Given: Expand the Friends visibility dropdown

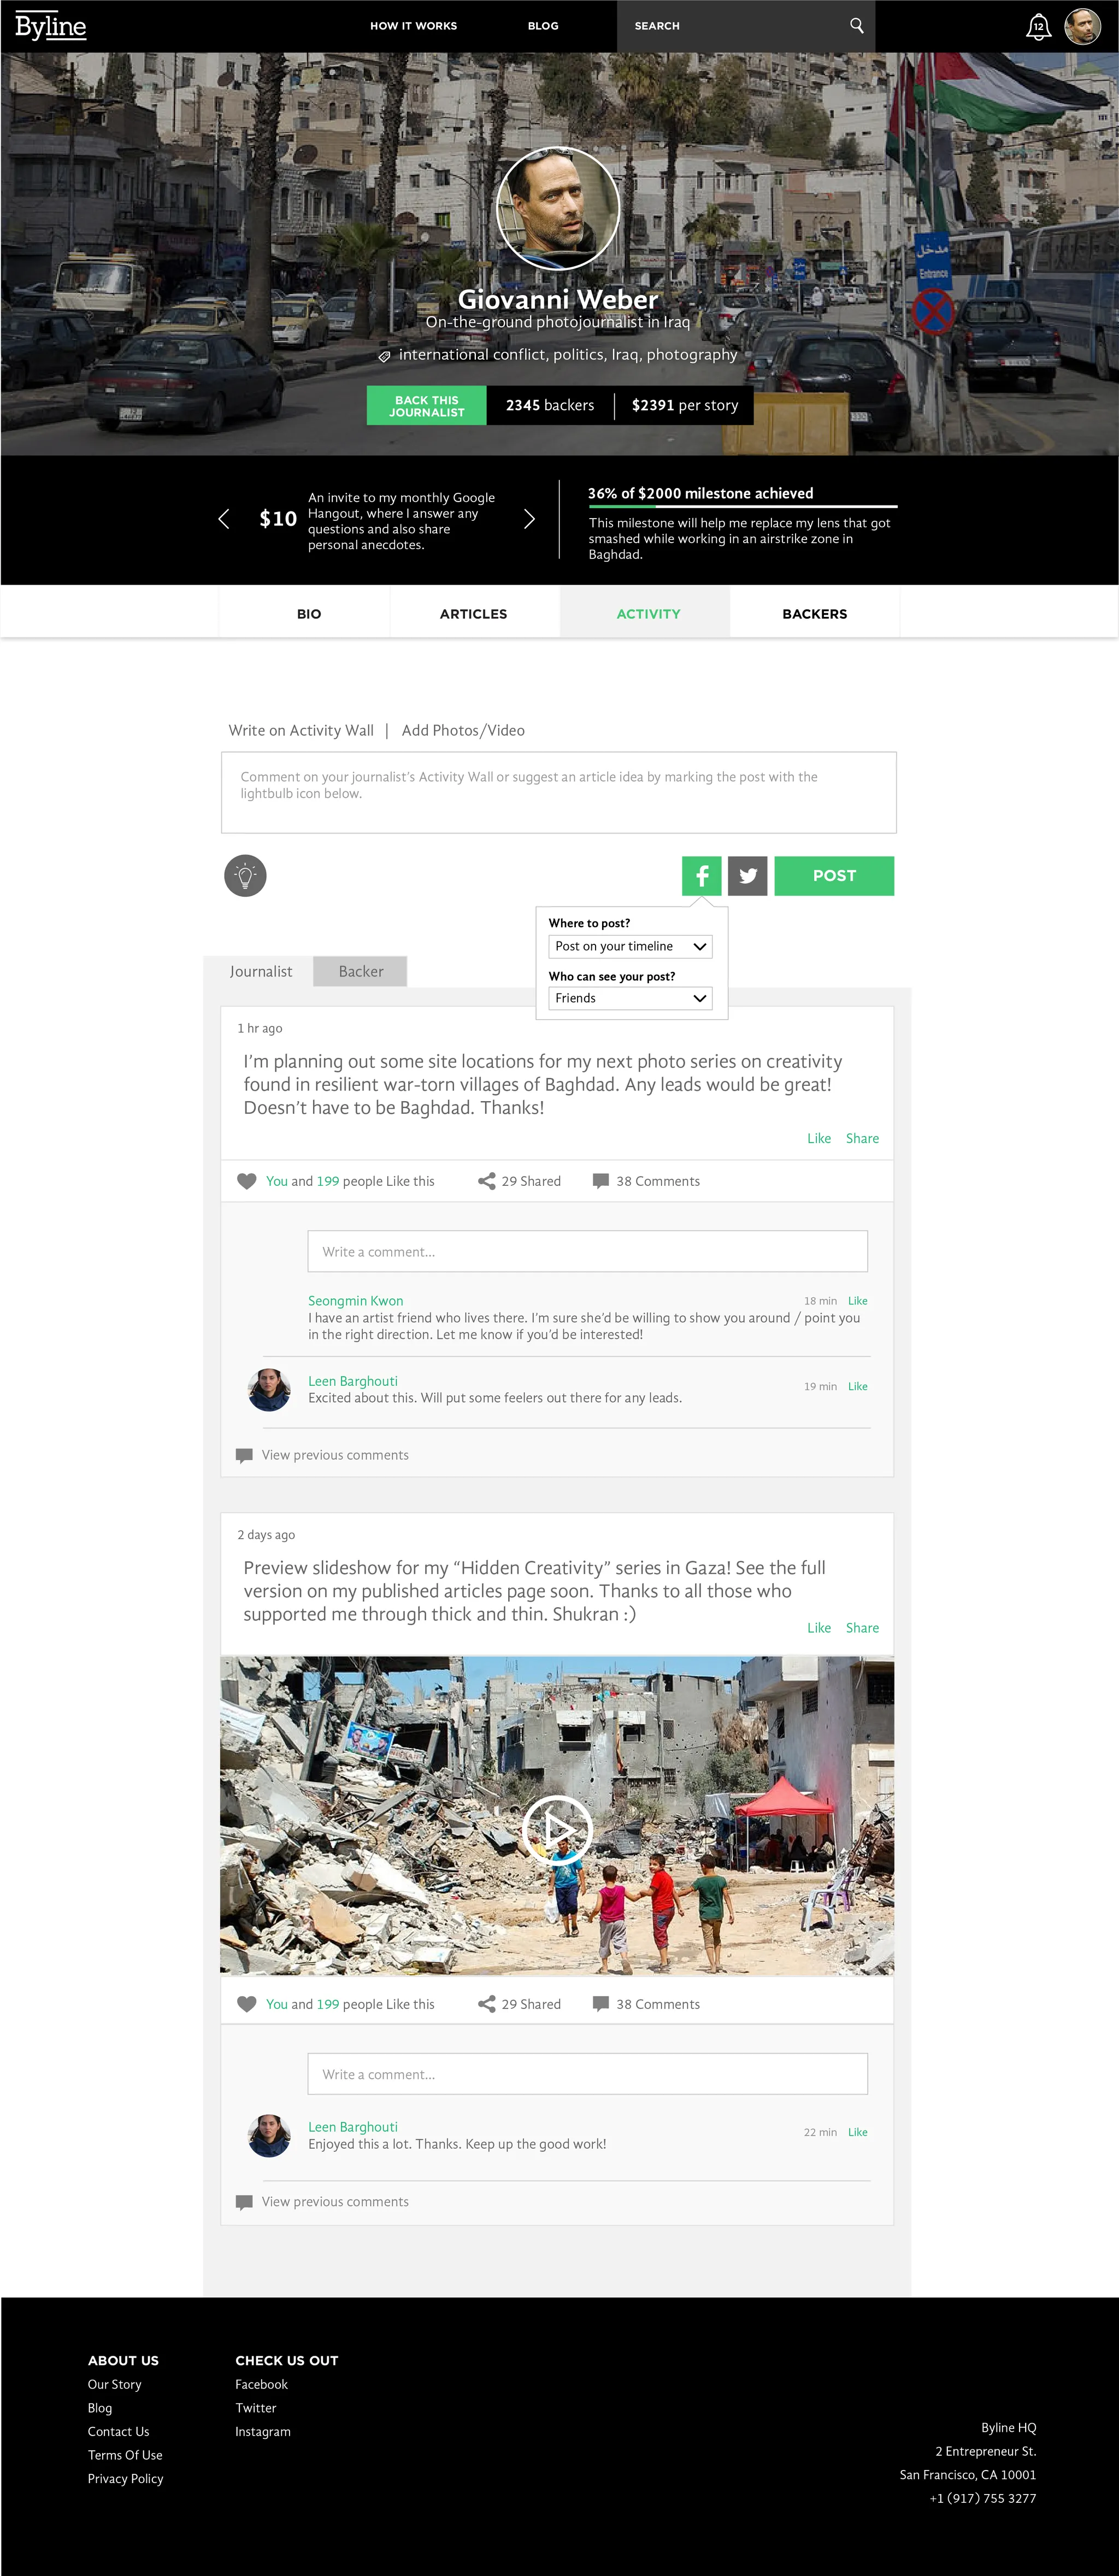Looking at the screenshot, I should [x=630, y=998].
